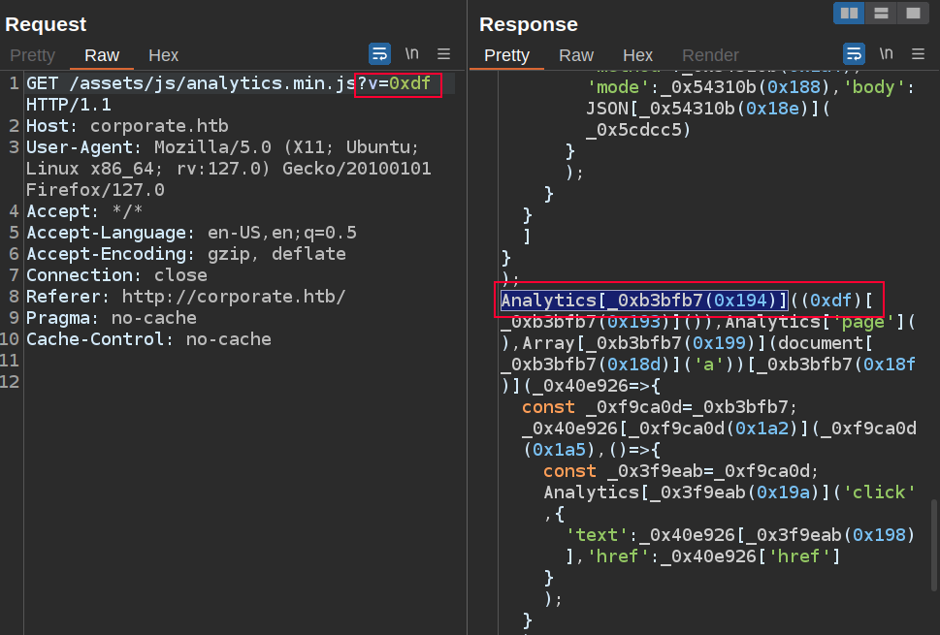
Task: Select the Response Pretty tab
Action: click(506, 55)
